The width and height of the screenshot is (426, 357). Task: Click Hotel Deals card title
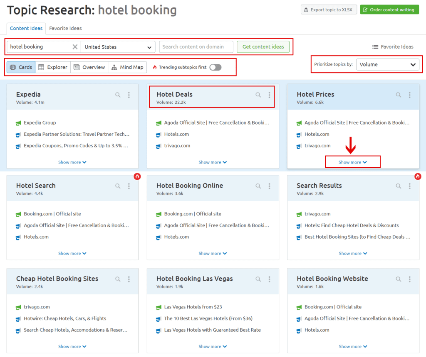(x=174, y=94)
